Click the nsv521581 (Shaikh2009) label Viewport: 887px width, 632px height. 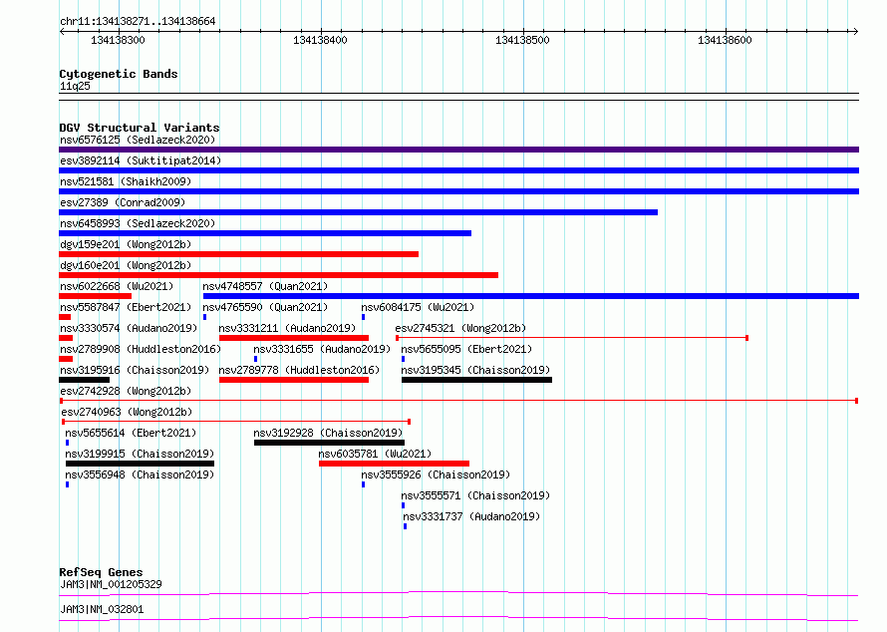point(126,181)
